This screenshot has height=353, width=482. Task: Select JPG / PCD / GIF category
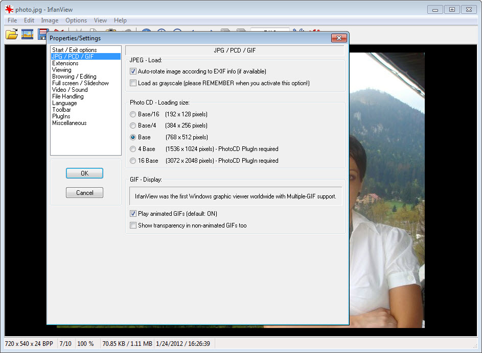[85, 57]
